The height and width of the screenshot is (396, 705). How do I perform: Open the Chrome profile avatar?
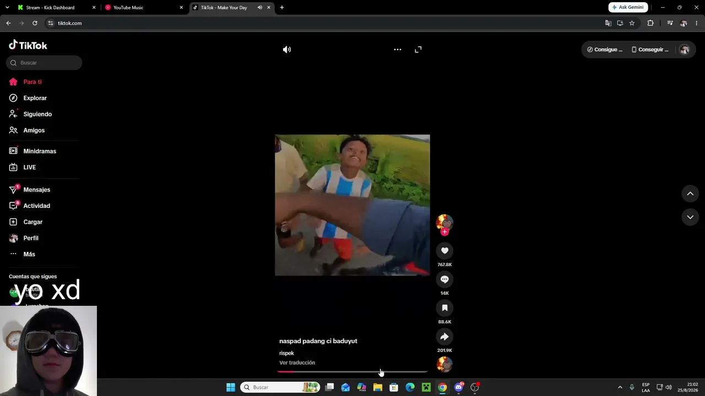coord(684,23)
